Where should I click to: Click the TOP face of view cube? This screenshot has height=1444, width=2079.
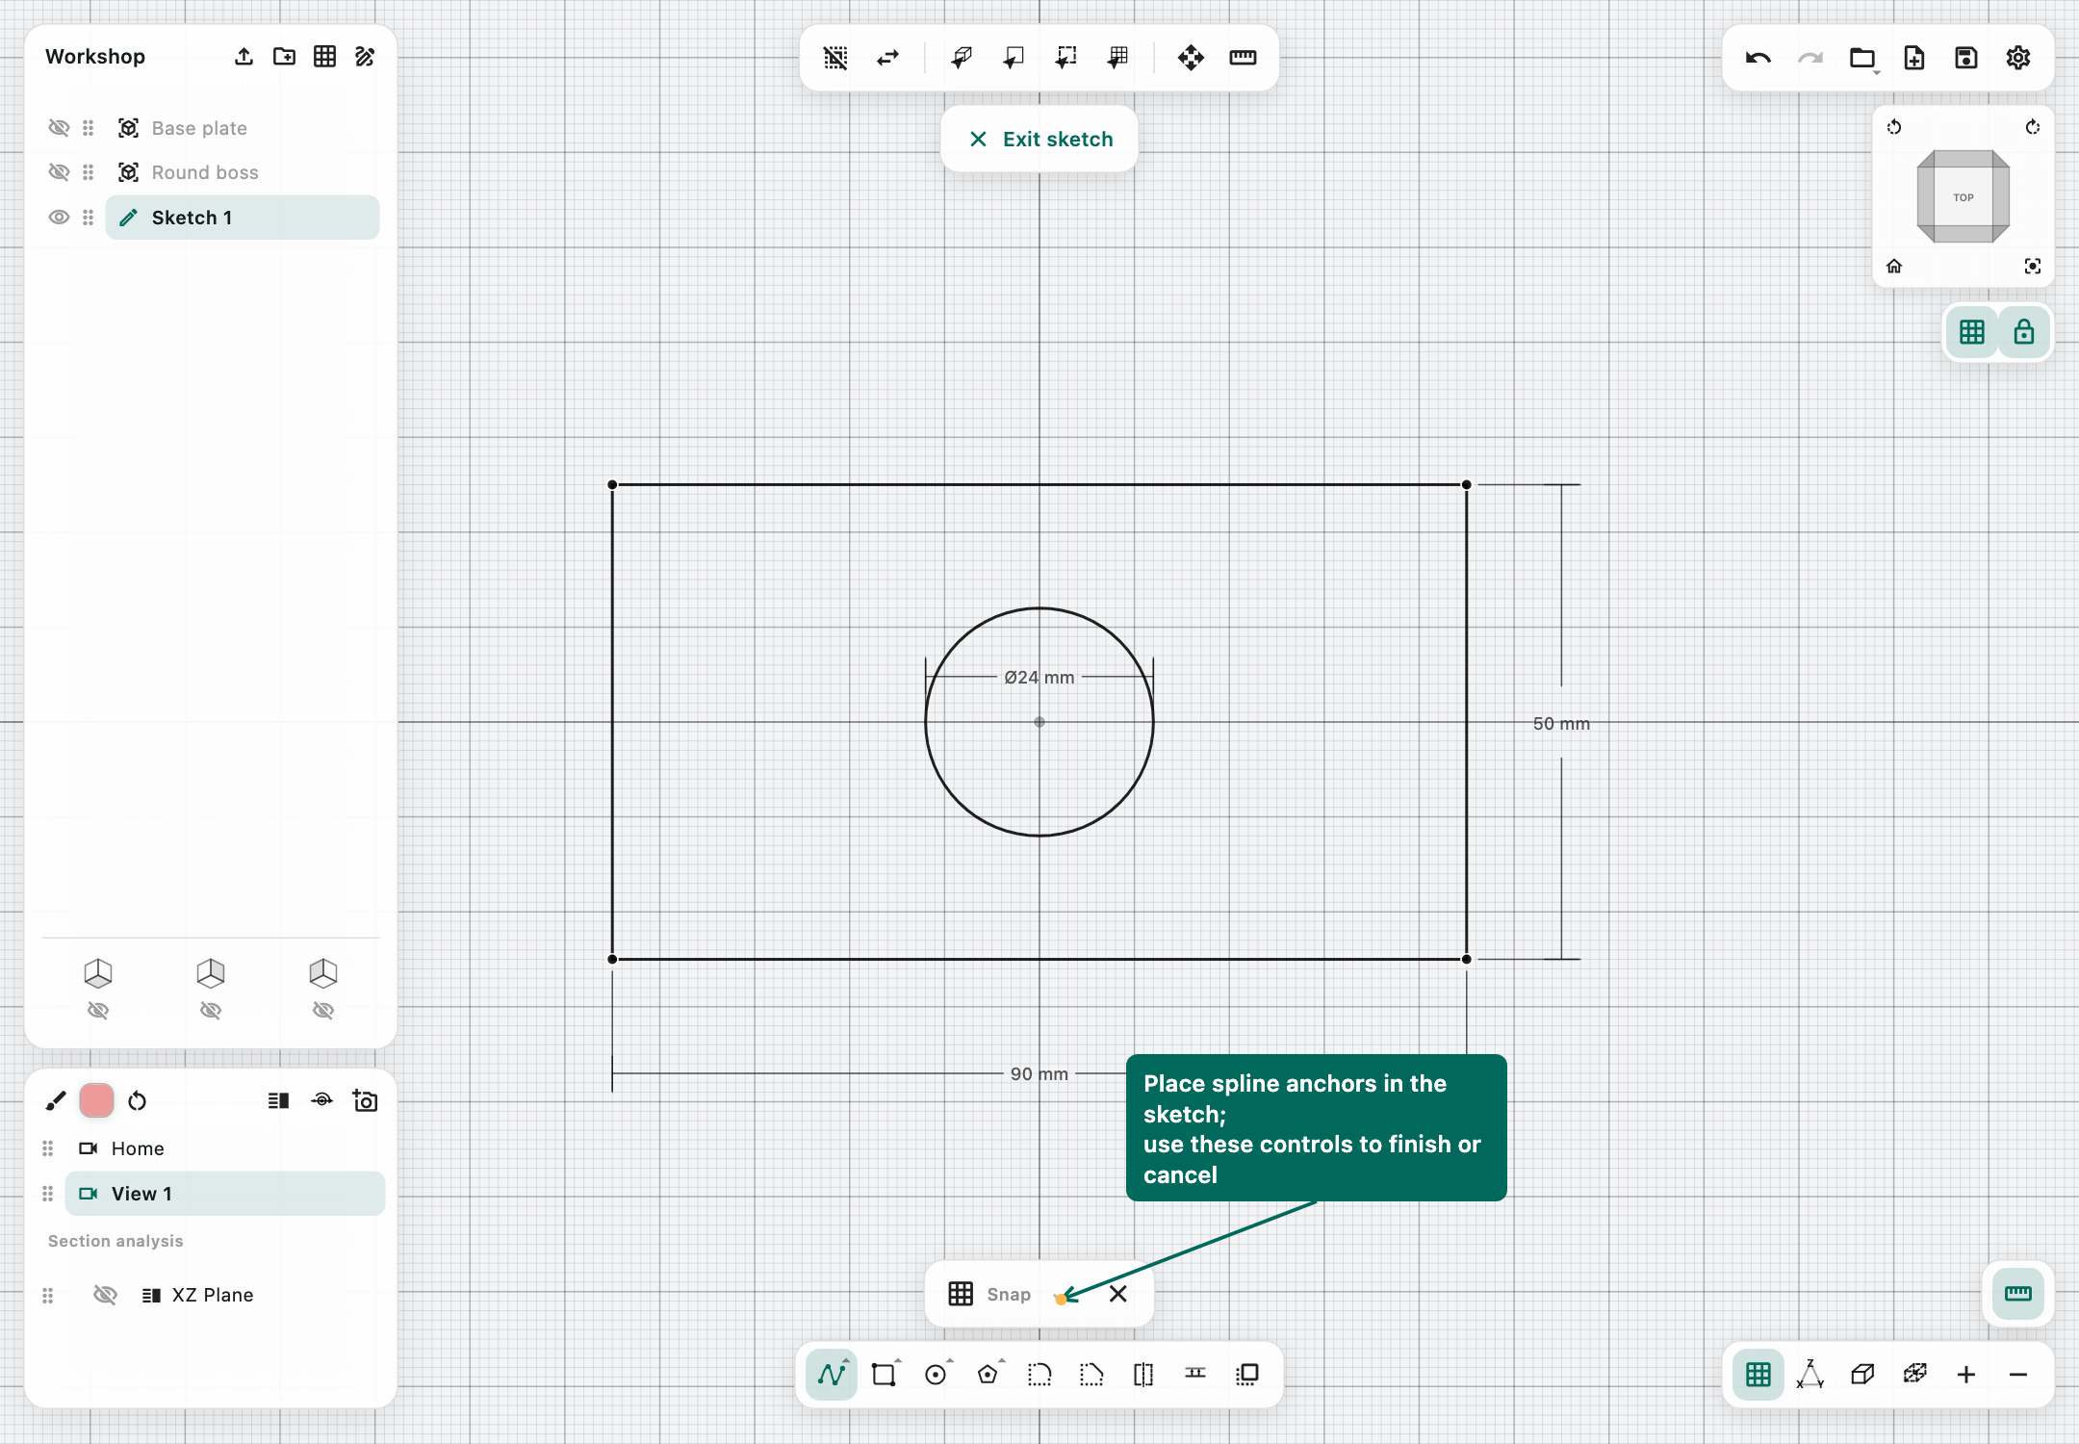click(x=1963, y=197)
